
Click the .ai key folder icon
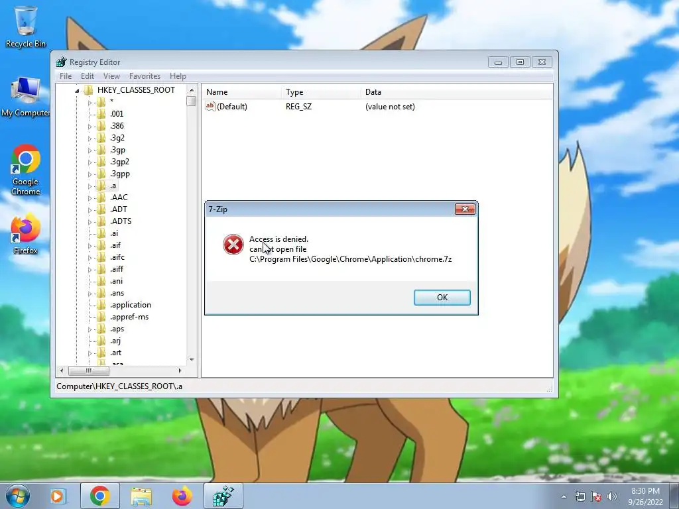[101, 233]
